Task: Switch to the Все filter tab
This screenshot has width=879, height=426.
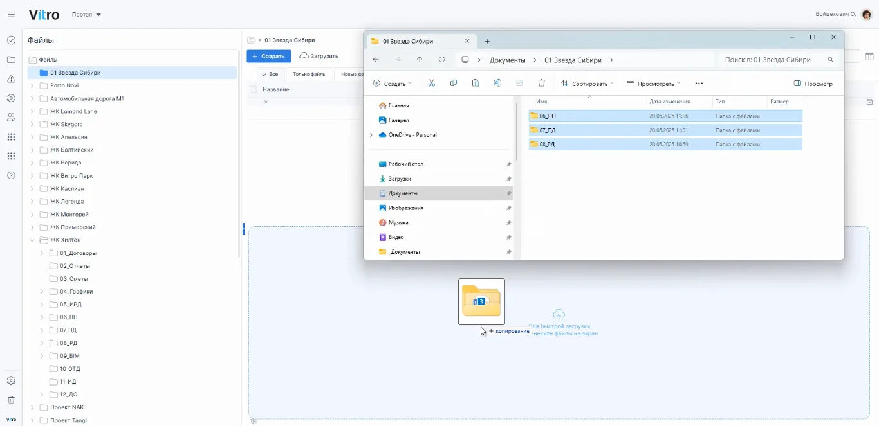Action: pyautogui.click(x=270, y=75)
